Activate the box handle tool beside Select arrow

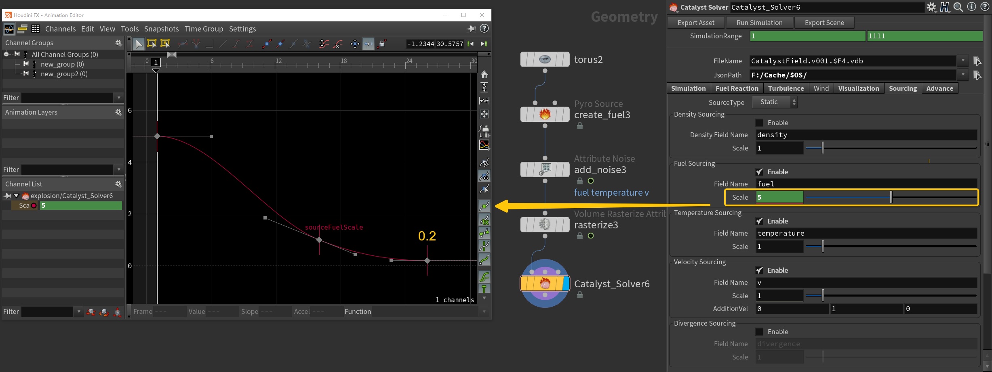[x=152, y=44]
